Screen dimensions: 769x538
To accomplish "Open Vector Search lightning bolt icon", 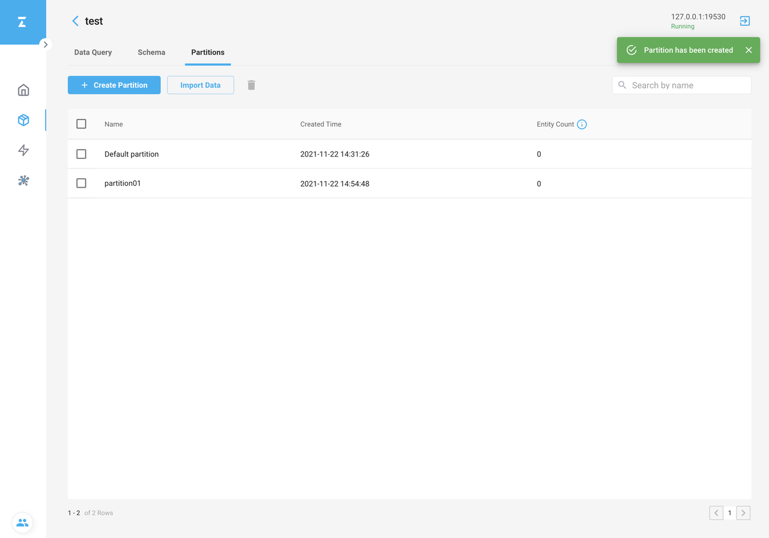I will tap(23, 150).
